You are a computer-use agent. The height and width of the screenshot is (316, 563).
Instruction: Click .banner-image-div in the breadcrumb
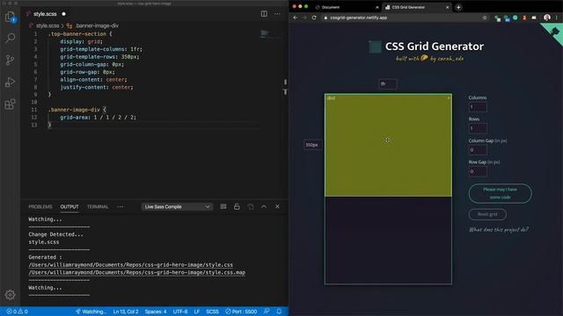click(97, 25)
